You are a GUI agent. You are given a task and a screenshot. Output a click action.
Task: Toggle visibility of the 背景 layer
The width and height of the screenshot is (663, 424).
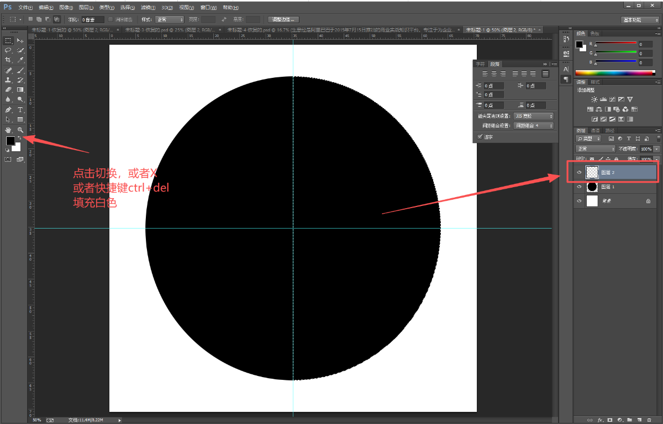point(579,202)
